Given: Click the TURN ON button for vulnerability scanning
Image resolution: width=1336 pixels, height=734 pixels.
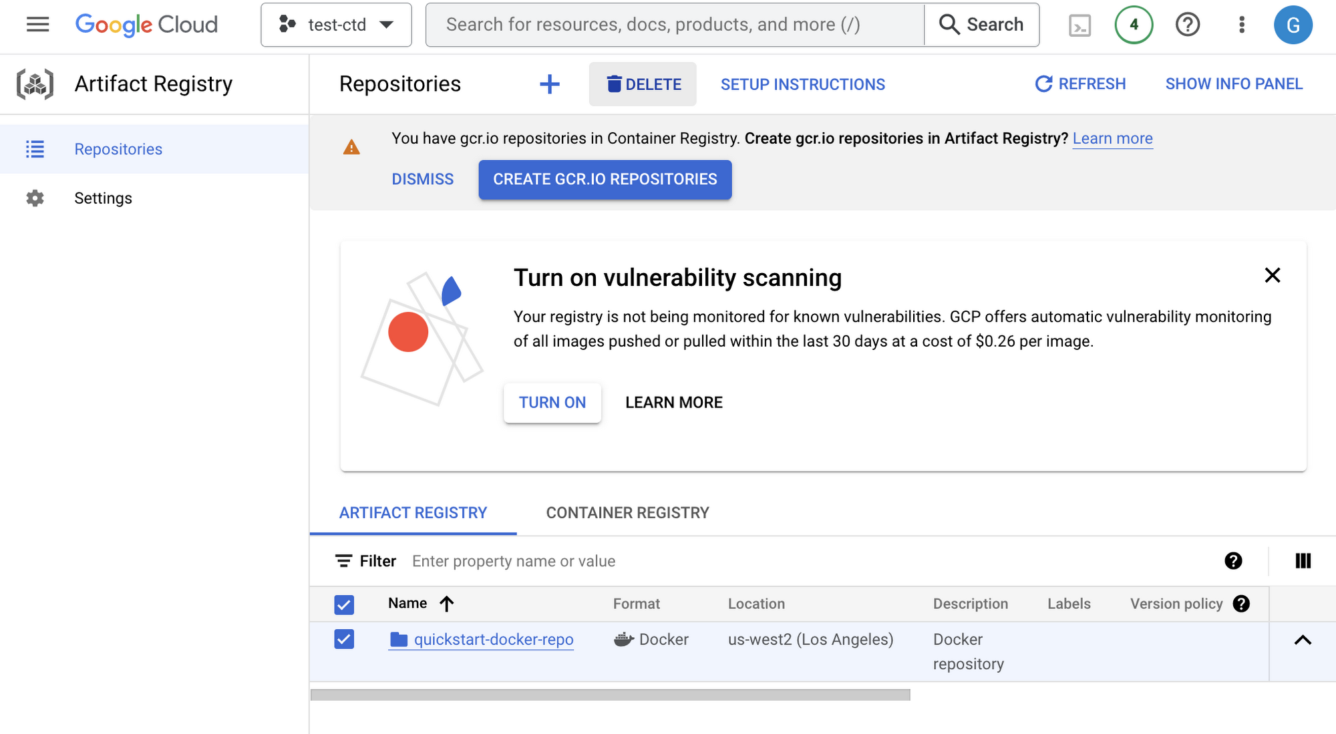Looking at the screenshot, I should tap(551, 402).
